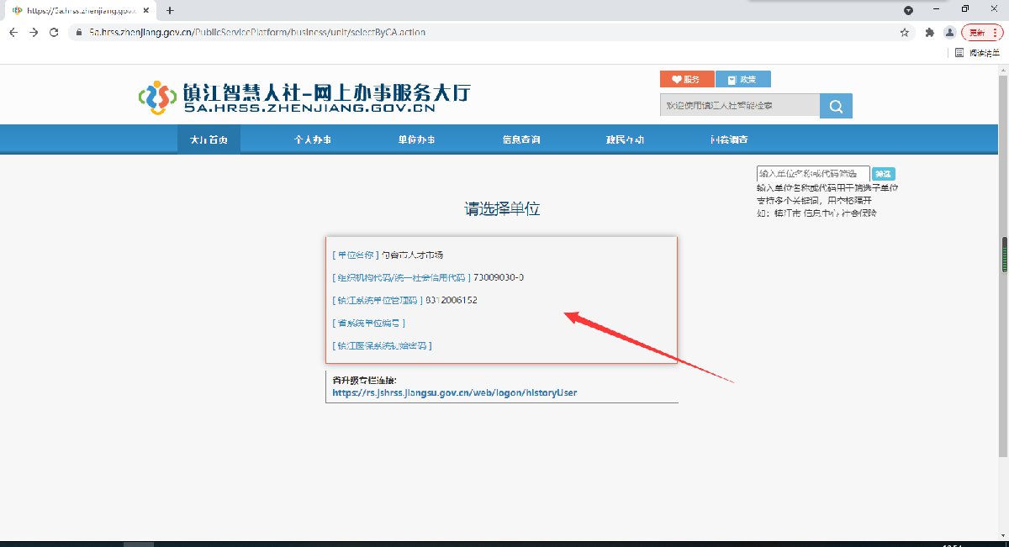Click the orange 服务 button

coord(686,79)
